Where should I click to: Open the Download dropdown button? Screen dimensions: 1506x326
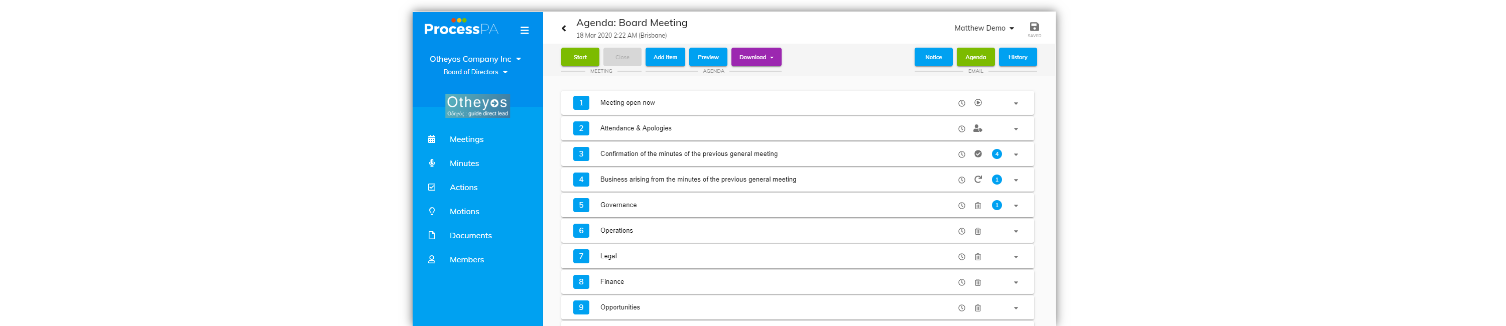pos(756,57)
